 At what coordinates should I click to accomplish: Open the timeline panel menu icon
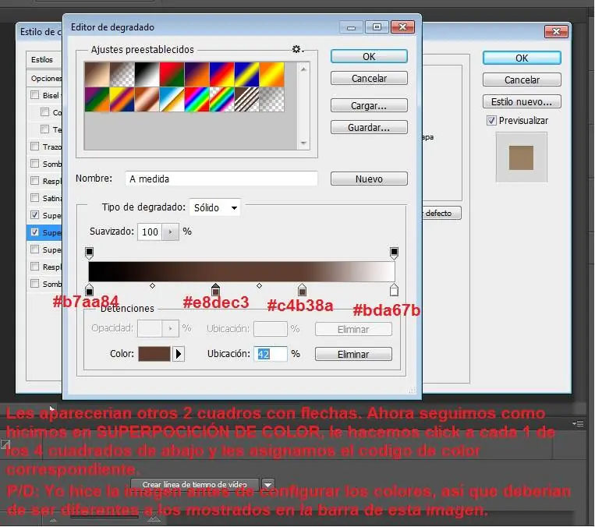pos(579,423)
